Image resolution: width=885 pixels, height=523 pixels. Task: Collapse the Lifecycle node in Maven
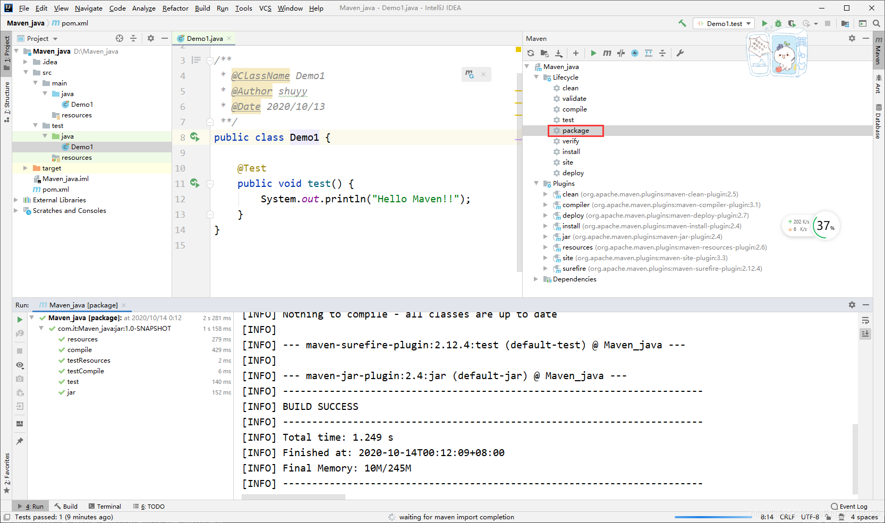(x=536, y=77)
